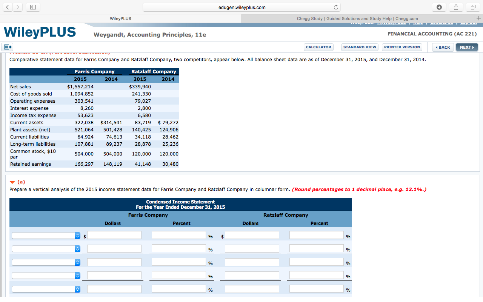Click the Ratzlaff Company data table header

[154, 72]
